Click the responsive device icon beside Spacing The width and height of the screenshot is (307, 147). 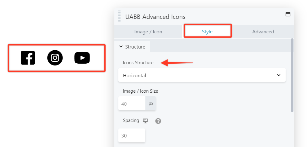point(145,121)
